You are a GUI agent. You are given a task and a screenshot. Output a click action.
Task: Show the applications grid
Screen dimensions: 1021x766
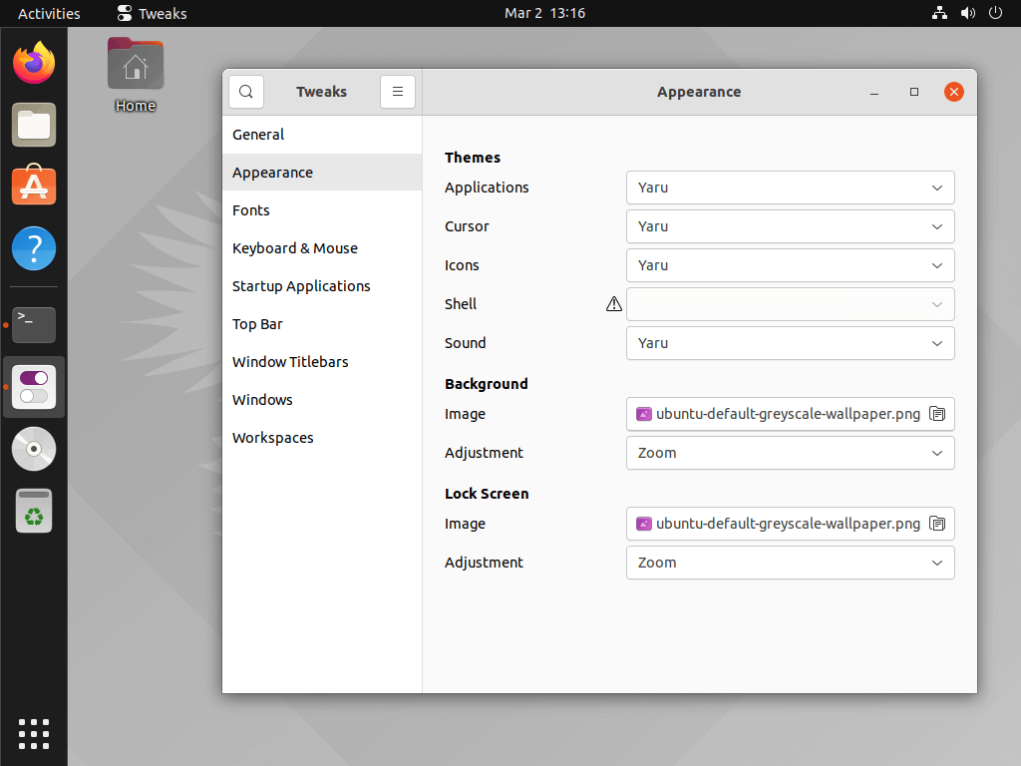click(x=34, y=733)
